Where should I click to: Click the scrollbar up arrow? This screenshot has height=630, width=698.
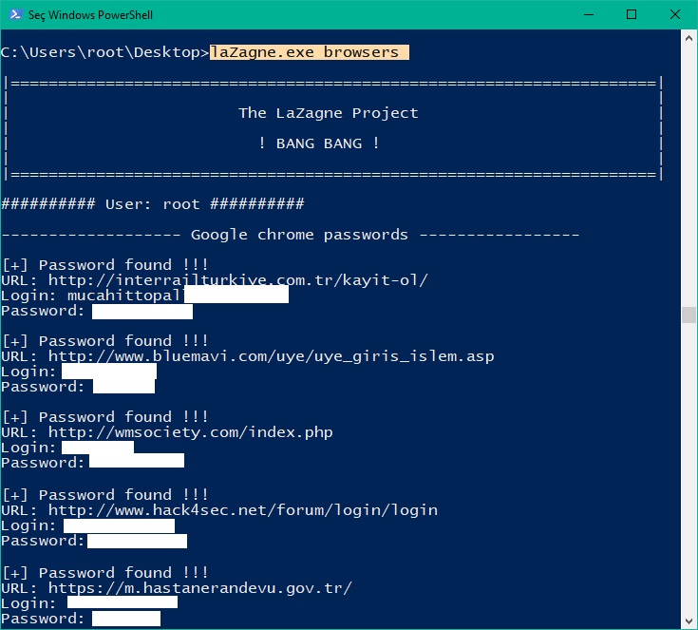(x=689, y=38)
